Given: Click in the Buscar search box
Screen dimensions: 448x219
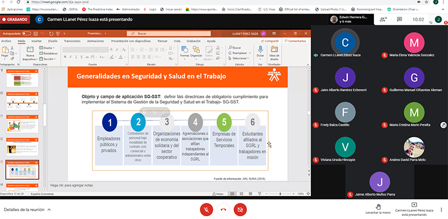Looking at the screenshot, I should pos(169,34).
